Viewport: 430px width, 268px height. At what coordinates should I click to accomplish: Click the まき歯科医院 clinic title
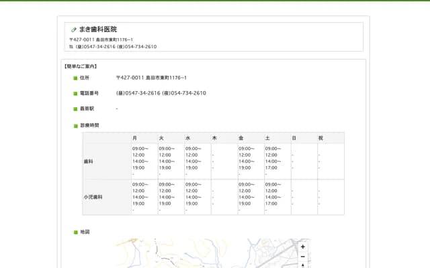tap(97, 29)
